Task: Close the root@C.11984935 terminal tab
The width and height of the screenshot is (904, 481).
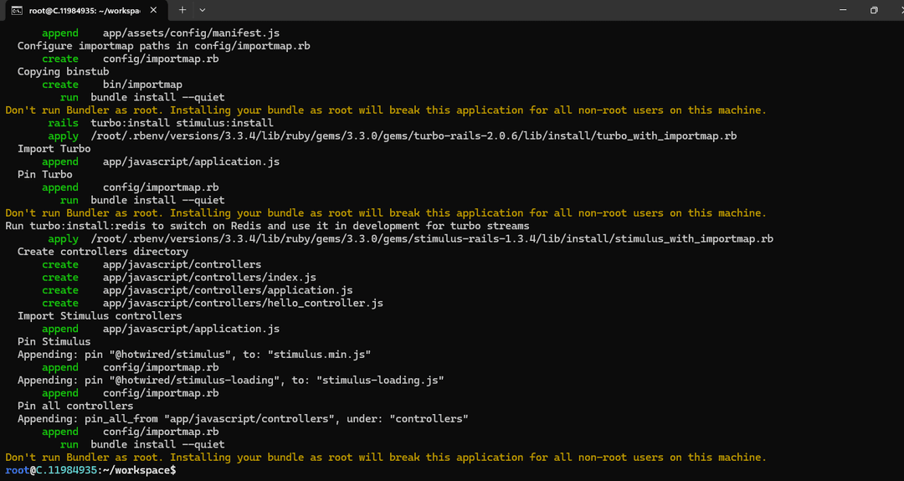Action: [x=158, y=10]
